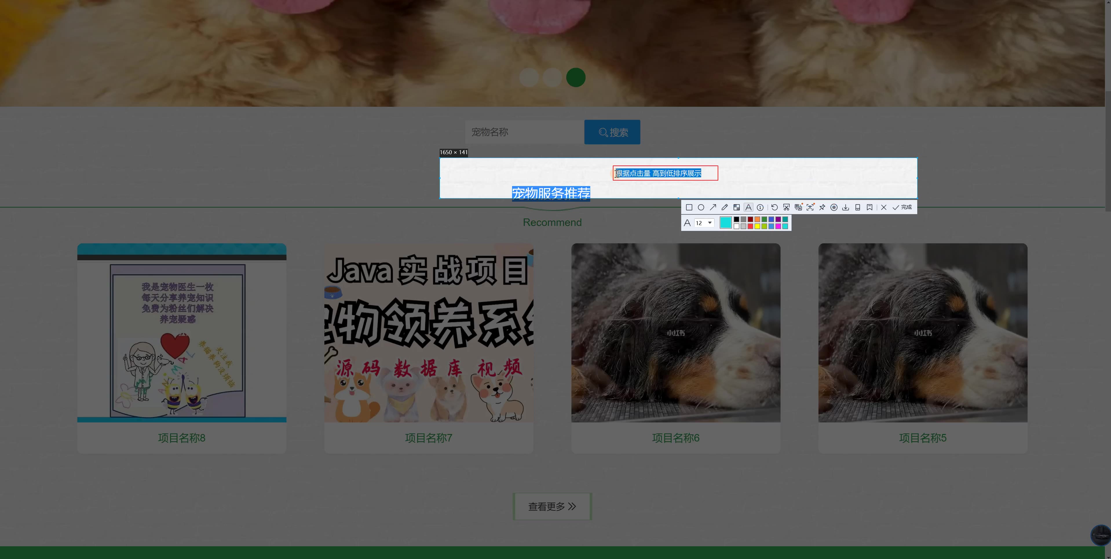Select the first carousel indicator dot
The width and height of the screenshot is (1111, 559).
click(x=529, y=78)
